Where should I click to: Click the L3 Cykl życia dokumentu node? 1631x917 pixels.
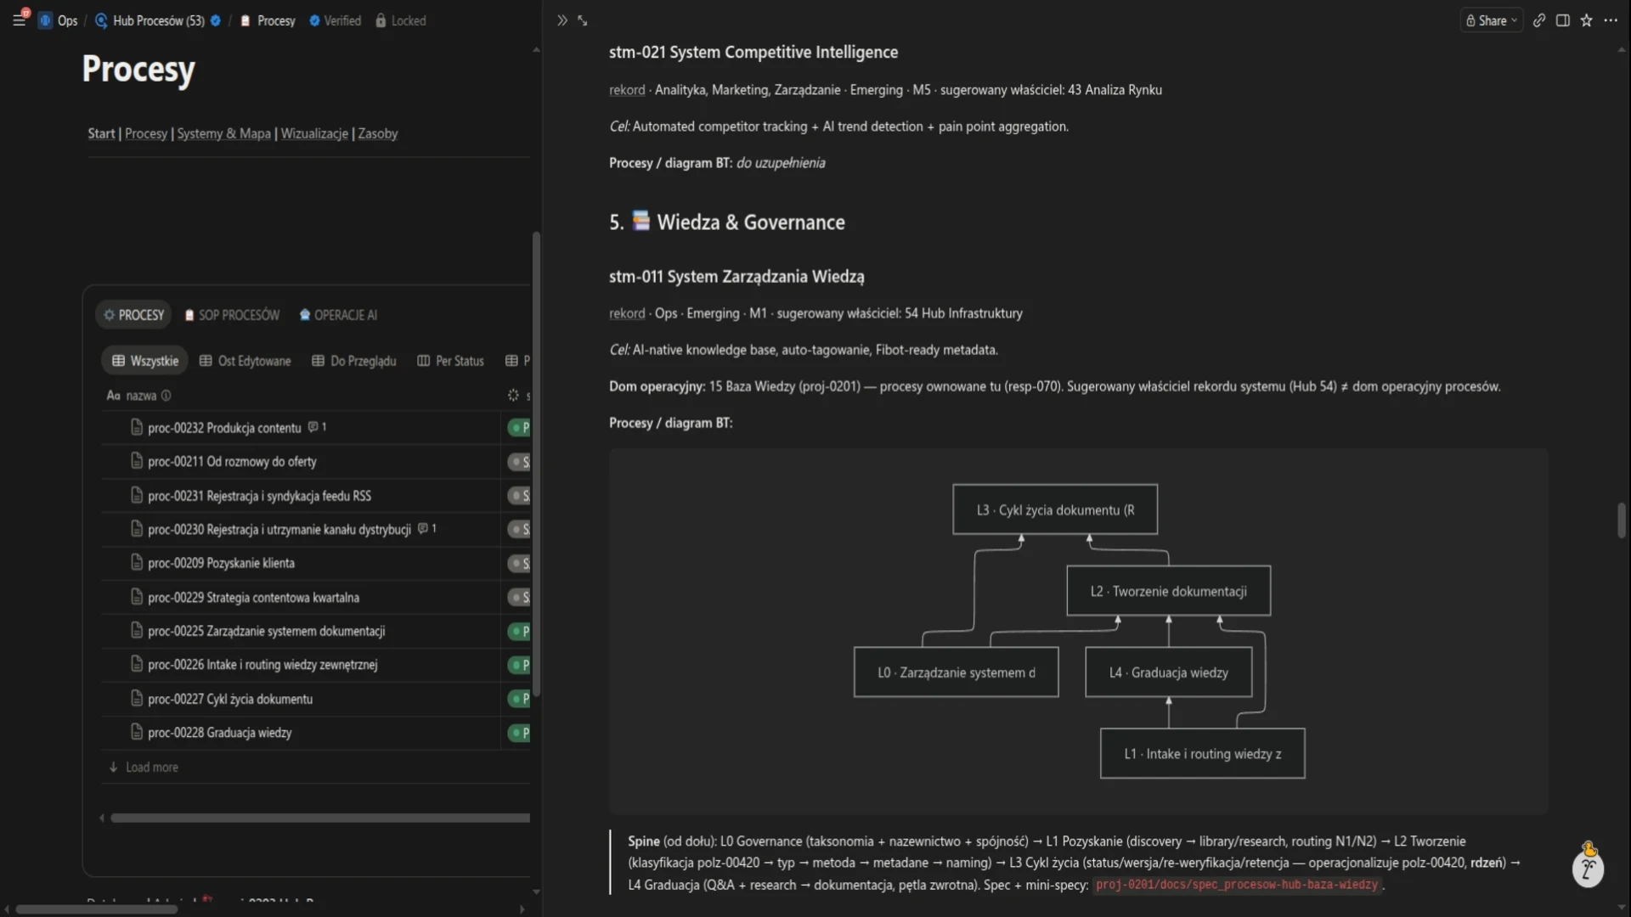coord(1055,509)
